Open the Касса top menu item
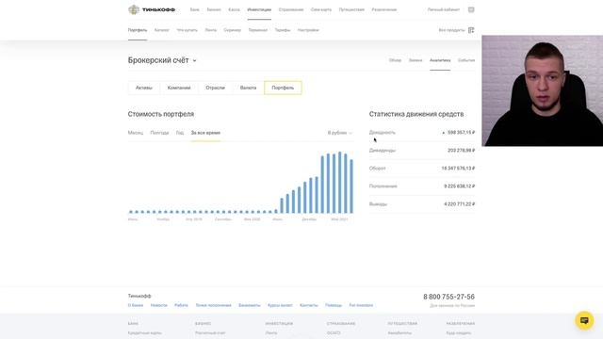This screenshot has height=339, width=603. coord(234,9)
